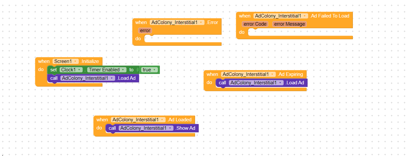This screenshot has height=156, width=406.
Task: Expand the Screen1 dropdown in Initialize block
Action: [66, 61]
